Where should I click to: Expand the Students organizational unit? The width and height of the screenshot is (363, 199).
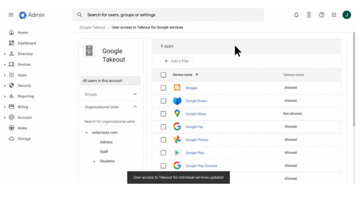pyautogui.click(x=94, y=161)
